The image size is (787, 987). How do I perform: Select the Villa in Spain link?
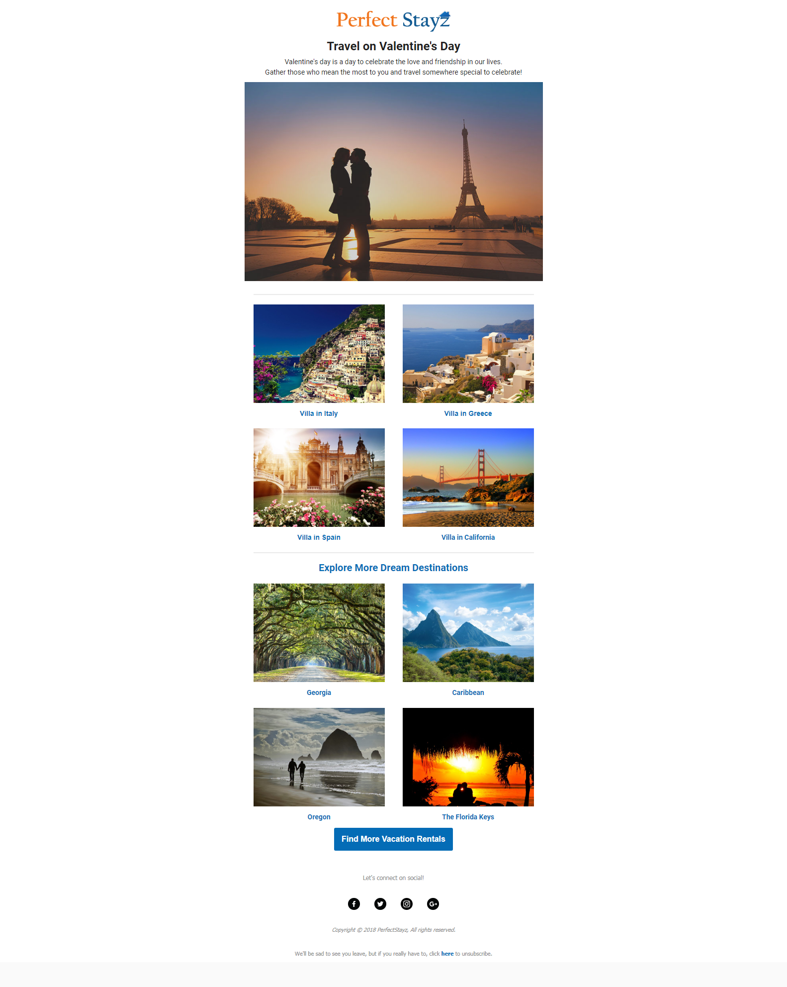click(x=319, y=537)
